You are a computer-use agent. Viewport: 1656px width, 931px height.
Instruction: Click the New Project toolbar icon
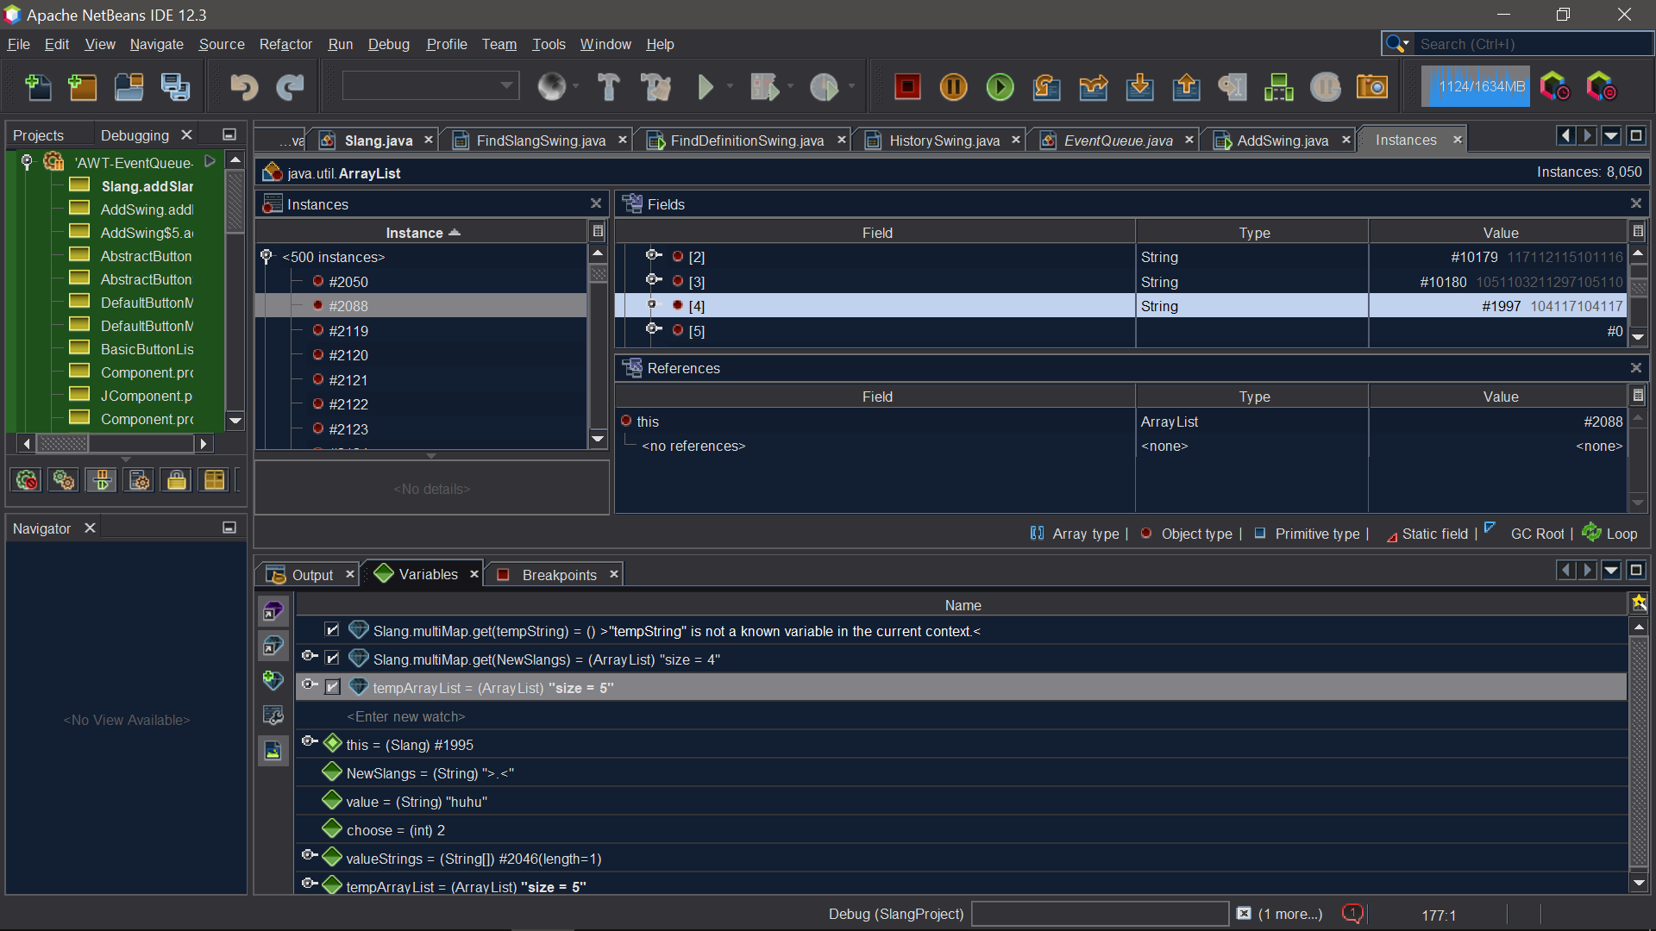(x=83, y=87)
